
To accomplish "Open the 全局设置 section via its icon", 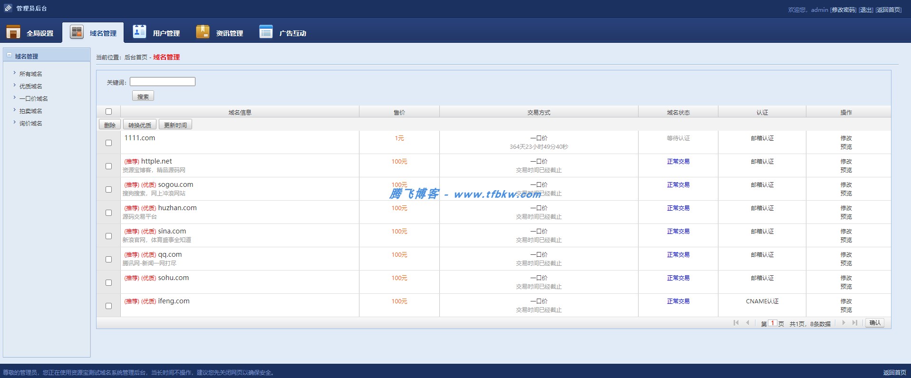I will pyautogui.click(x=13, y=32).
